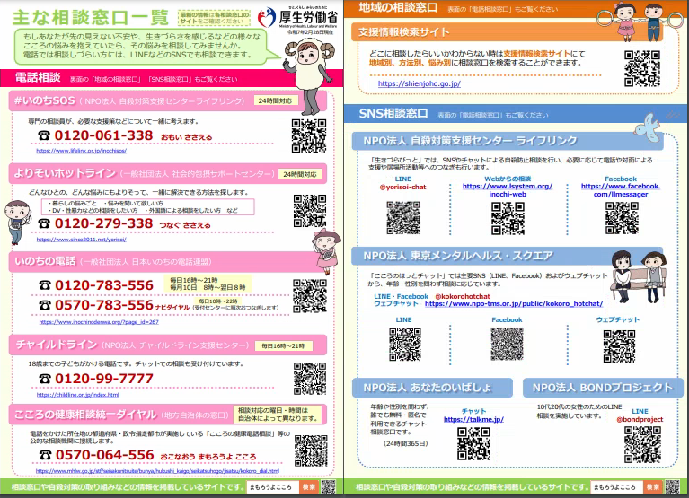Screen dimensions: 689x498
Task: Click phone icon beside 0120-783-556
Action: click(45, 285)
